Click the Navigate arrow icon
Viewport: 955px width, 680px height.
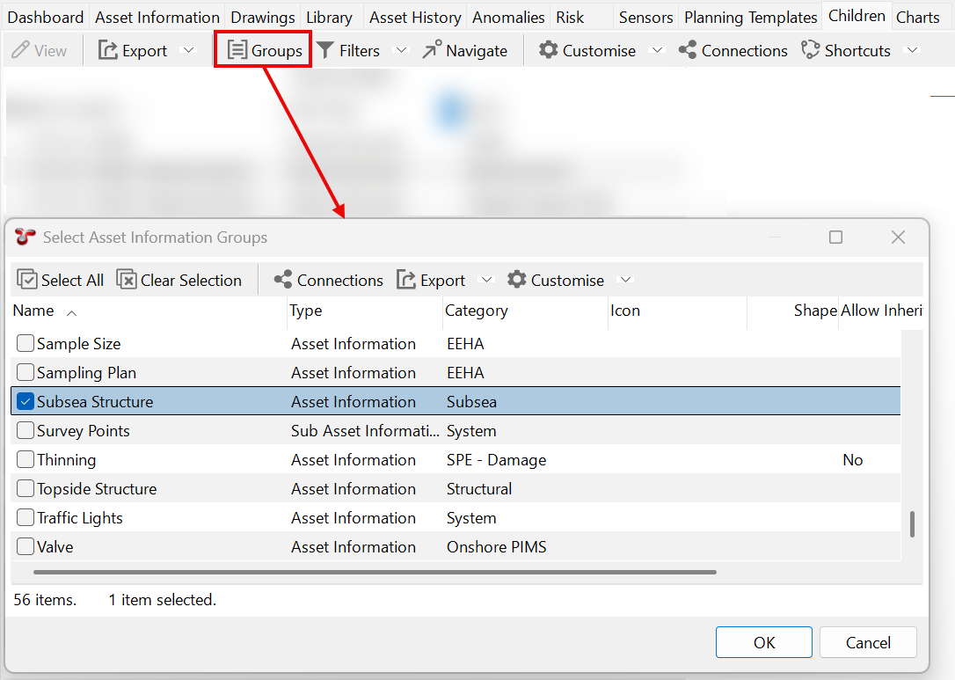point(432,50)
